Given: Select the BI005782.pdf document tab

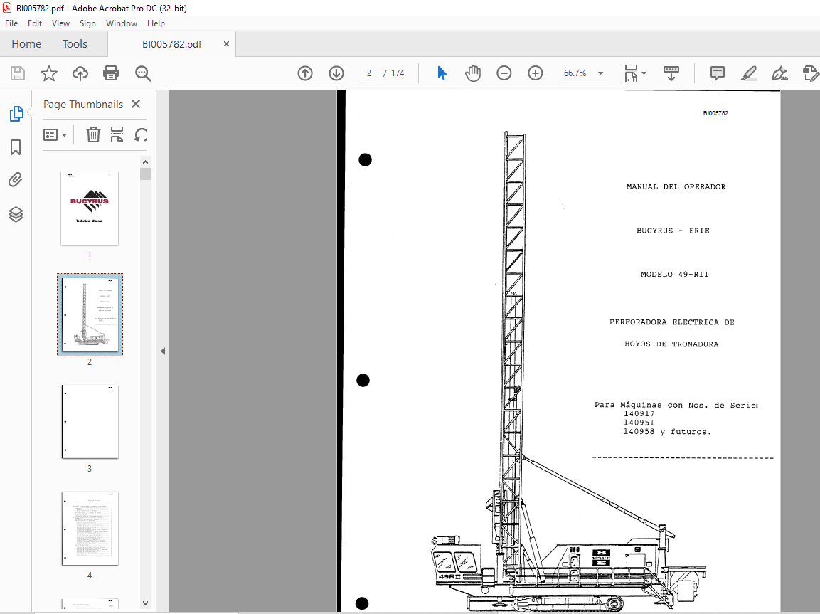Looking at the screenshot, I should [x=171, y=44].
